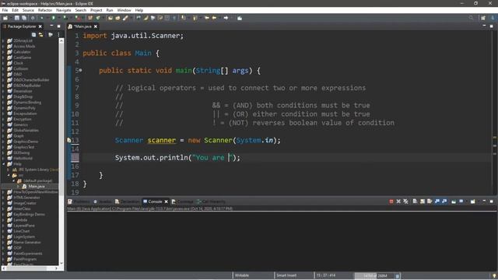
Task: Click the Save All toolbar icon
Action: coord(24,18)
